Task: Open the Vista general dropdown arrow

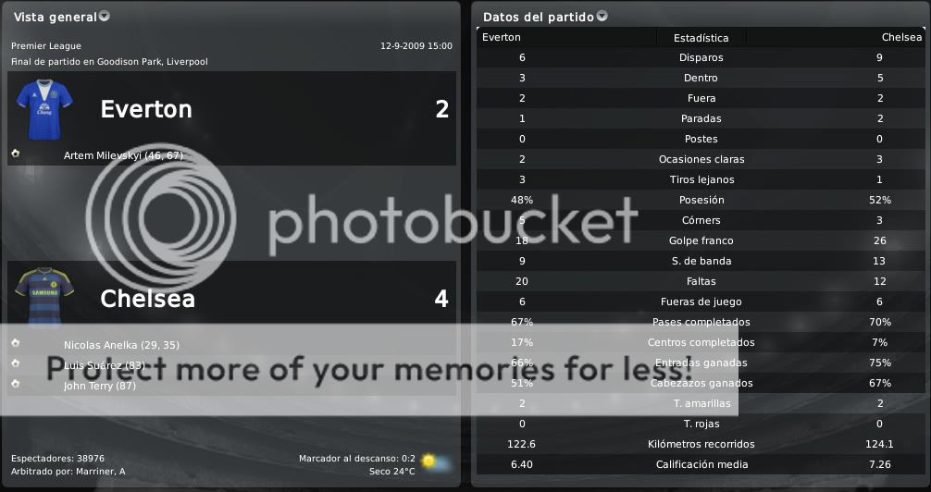Action: pyautogui.click(x=104, y=16)
